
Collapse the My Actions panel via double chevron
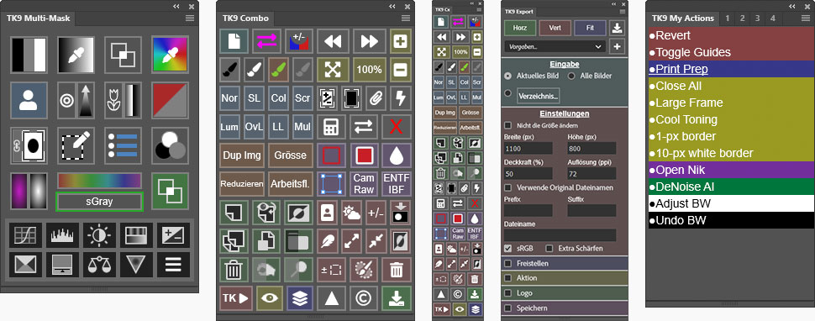click(x=792, y=6)
